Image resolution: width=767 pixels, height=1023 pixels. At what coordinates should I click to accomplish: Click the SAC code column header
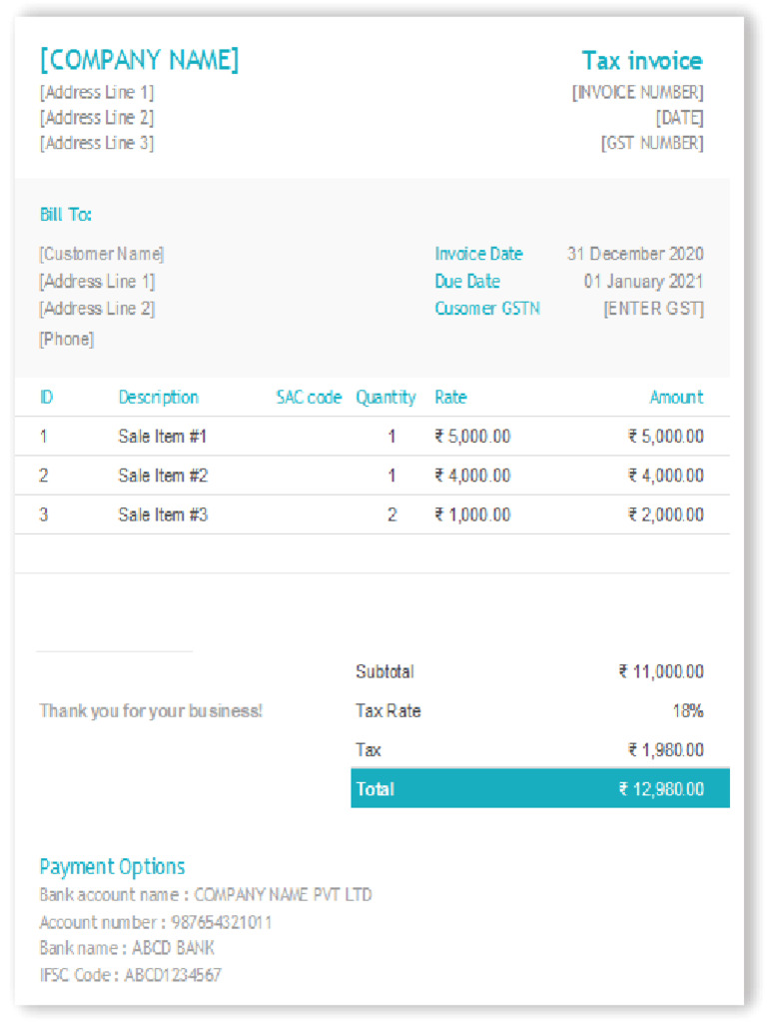309,398
